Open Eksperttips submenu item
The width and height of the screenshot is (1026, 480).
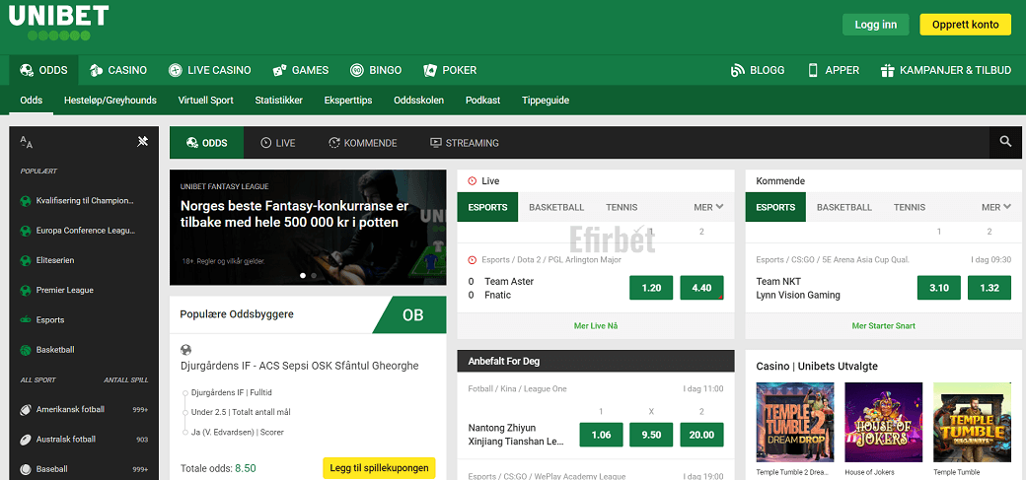click(x=348, y=101)
